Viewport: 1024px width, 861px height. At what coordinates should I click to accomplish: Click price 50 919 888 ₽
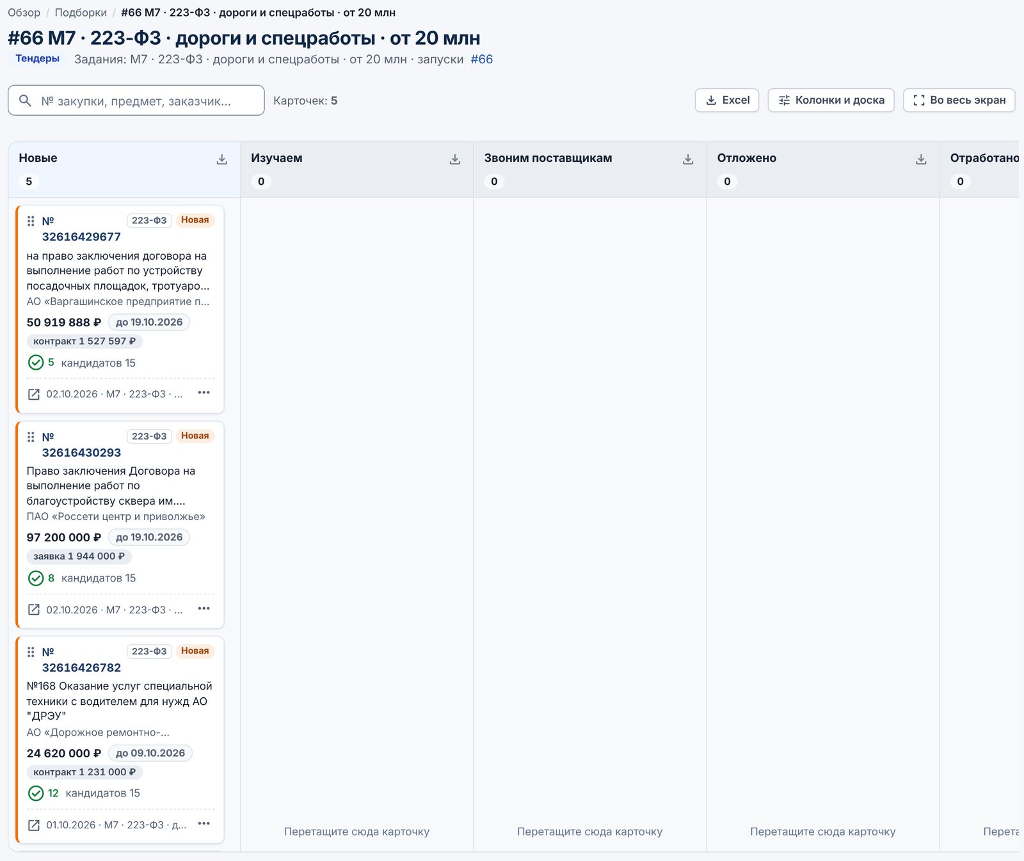64,322
